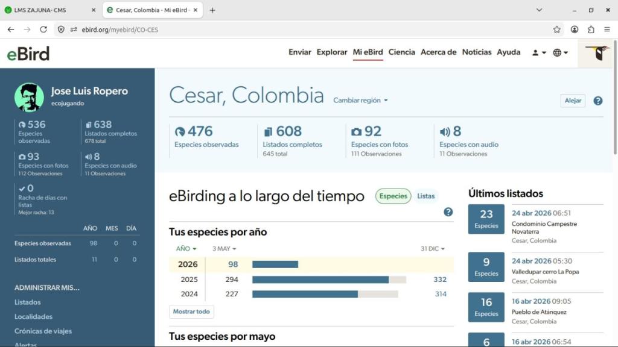
Task: Open the Firefox hamburger menu
Action: coord(607,30)
